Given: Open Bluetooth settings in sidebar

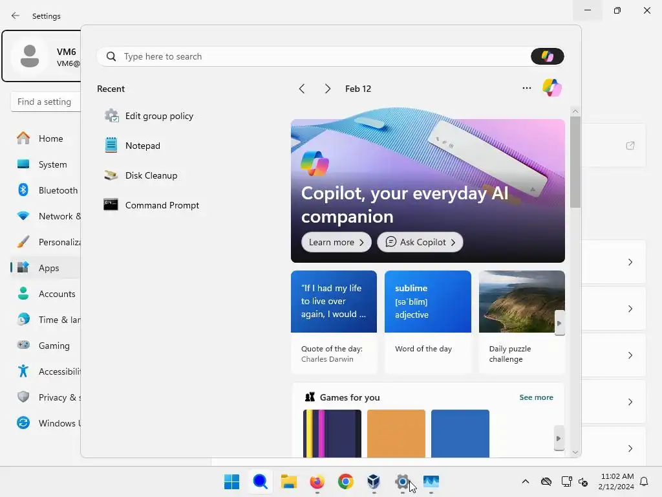Looking at the screenshot, I should [x=46, y=190].
